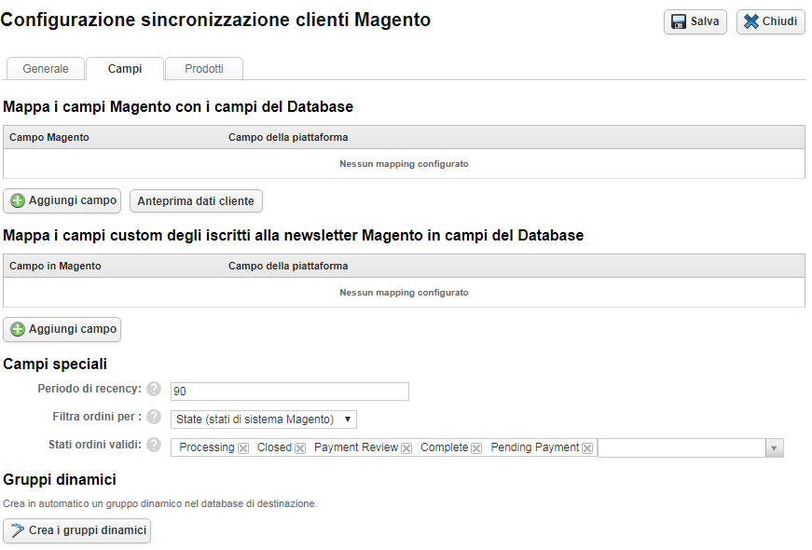Expand the Stati ordini validi dropdown arrow
Image resolution: width=812 pixels, height=550 pixels.
pos(774,448)
